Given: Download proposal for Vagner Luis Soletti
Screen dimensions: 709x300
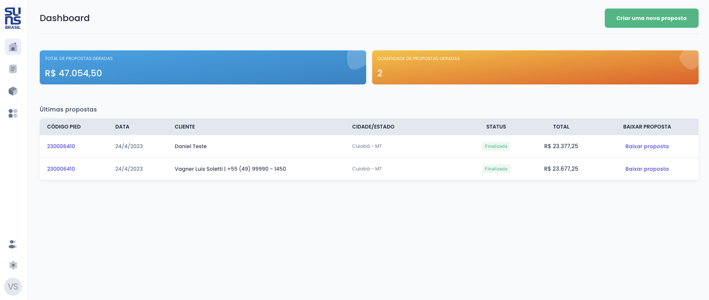Looking at the screenshot, I should point(647,169).
